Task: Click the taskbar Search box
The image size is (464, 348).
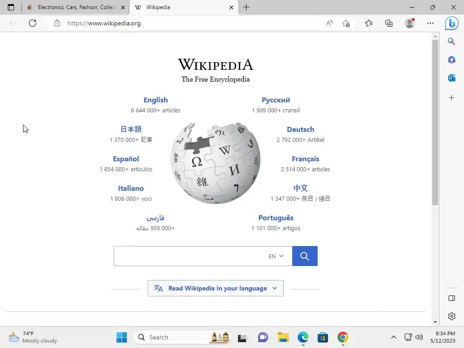Action: tap(182, 337)
